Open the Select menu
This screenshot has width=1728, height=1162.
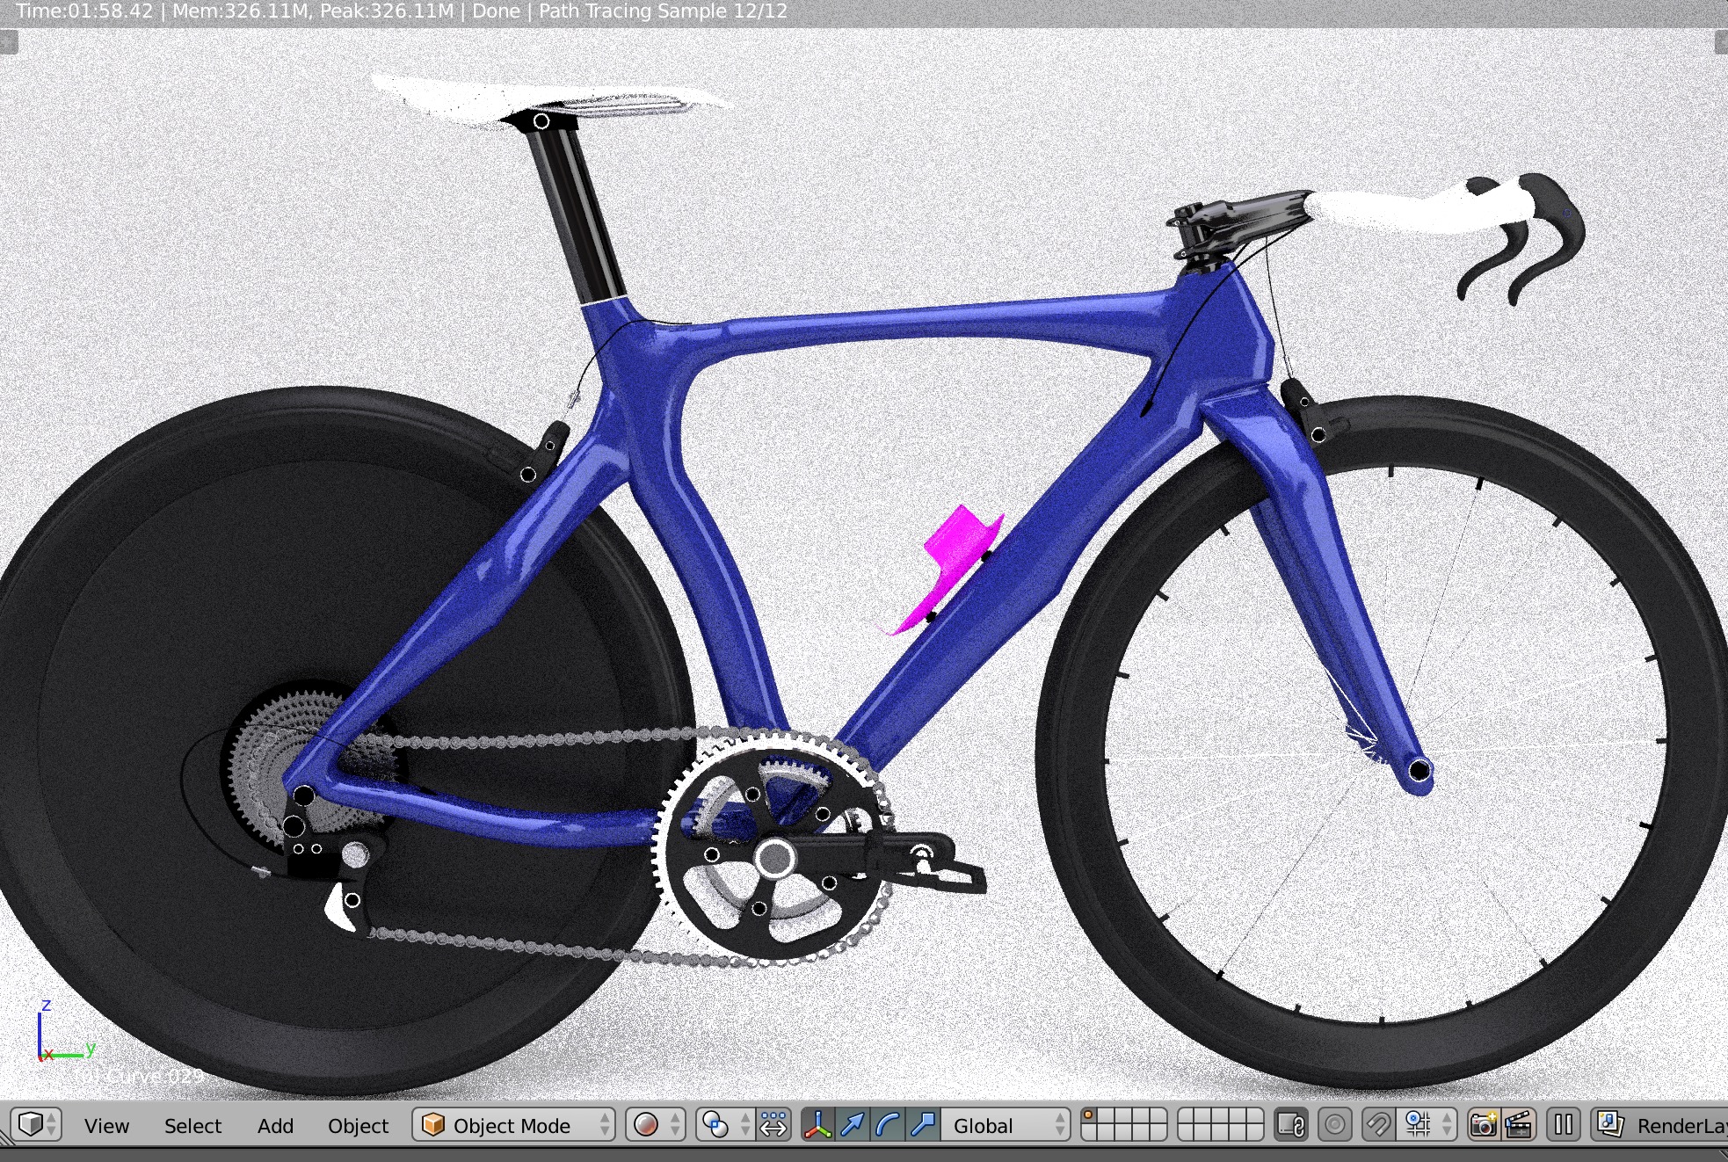(x=192, y=1126)
